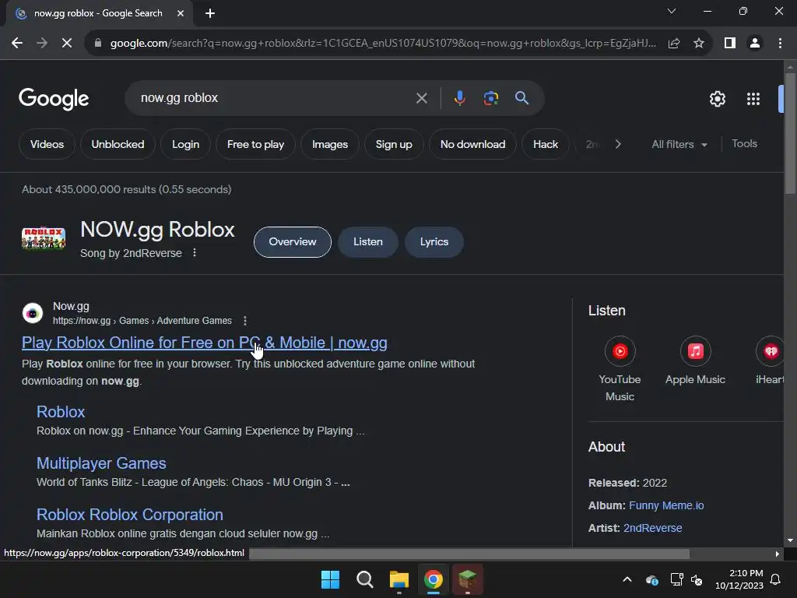Select the Sign up filter chip

(394, 144)
